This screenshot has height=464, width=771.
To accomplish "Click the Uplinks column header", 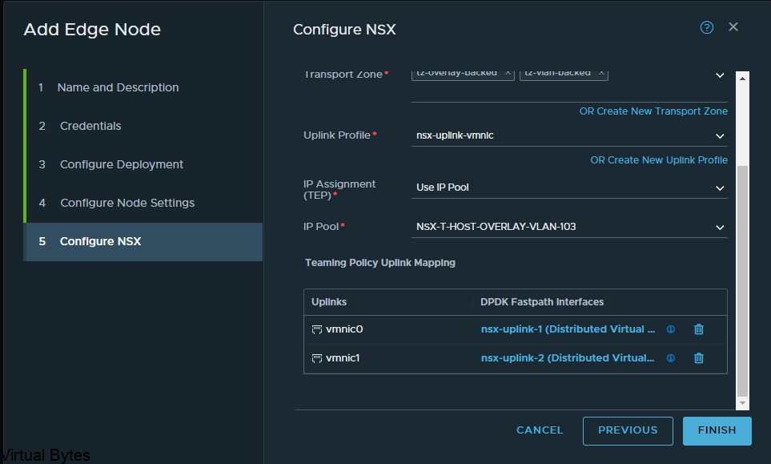I will [329, 302].
